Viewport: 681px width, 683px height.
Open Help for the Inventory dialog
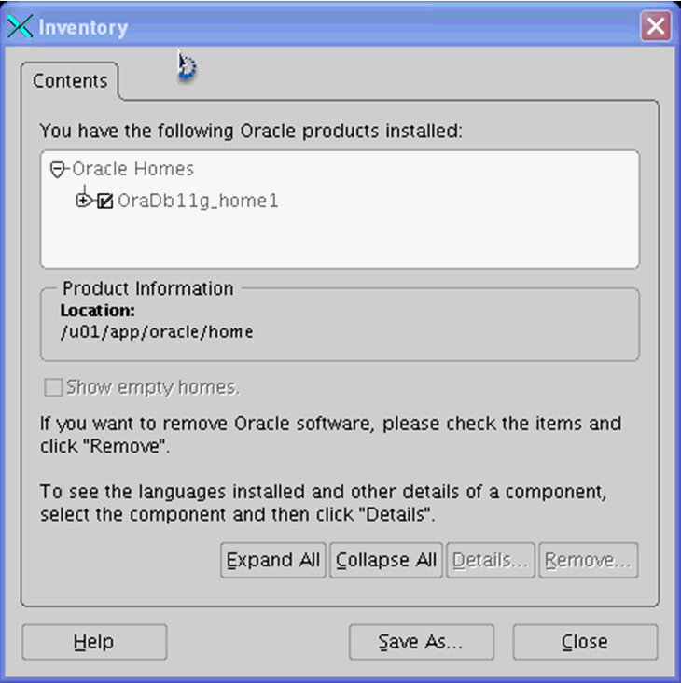tap(94, 642)
